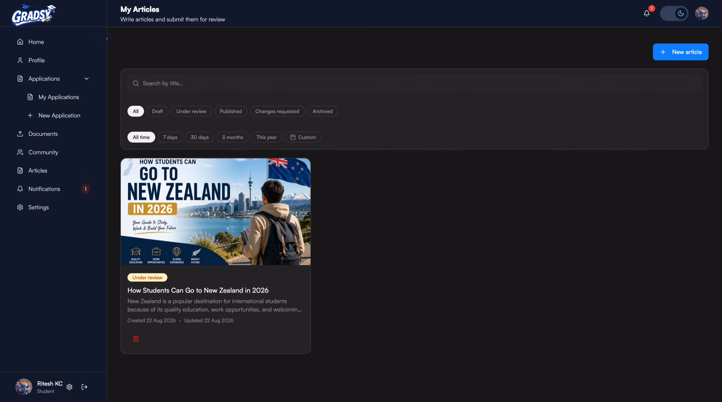This screenshot has height=402, width=722.
Task: Select the All status filter
Action: tap(136, 111)
